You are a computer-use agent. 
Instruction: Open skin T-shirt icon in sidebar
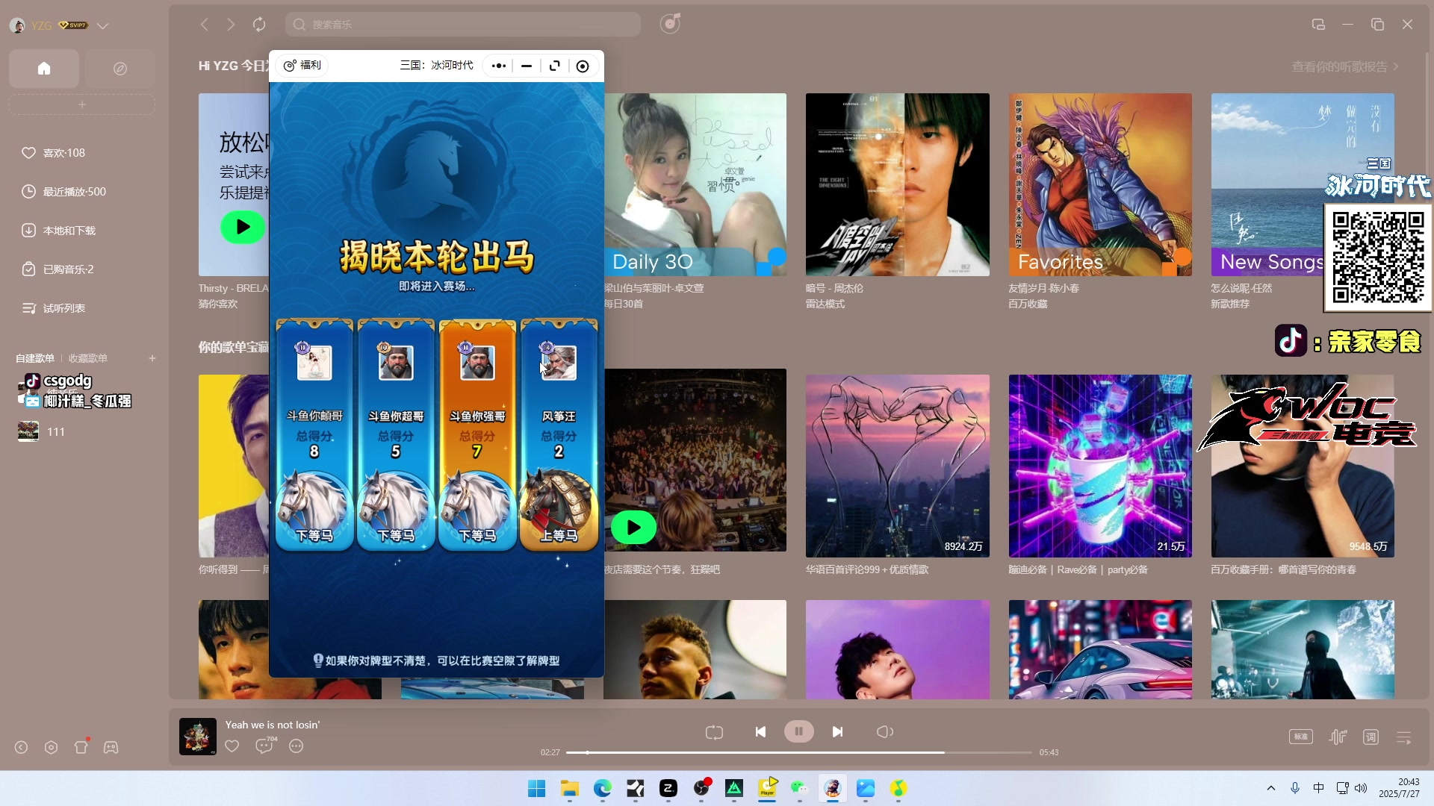tap(81, 747)
